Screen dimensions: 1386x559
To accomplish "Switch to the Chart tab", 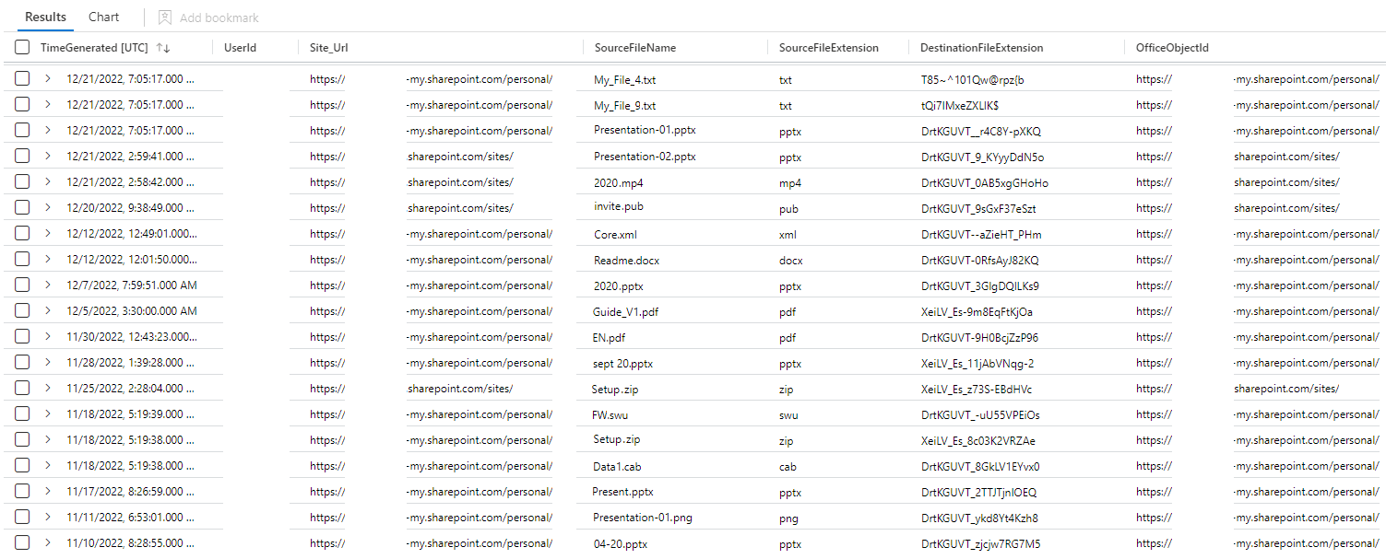I will (103, 17).
